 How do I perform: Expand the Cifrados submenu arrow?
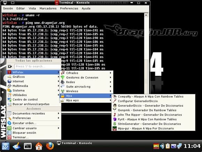click(x=110, y=73)
